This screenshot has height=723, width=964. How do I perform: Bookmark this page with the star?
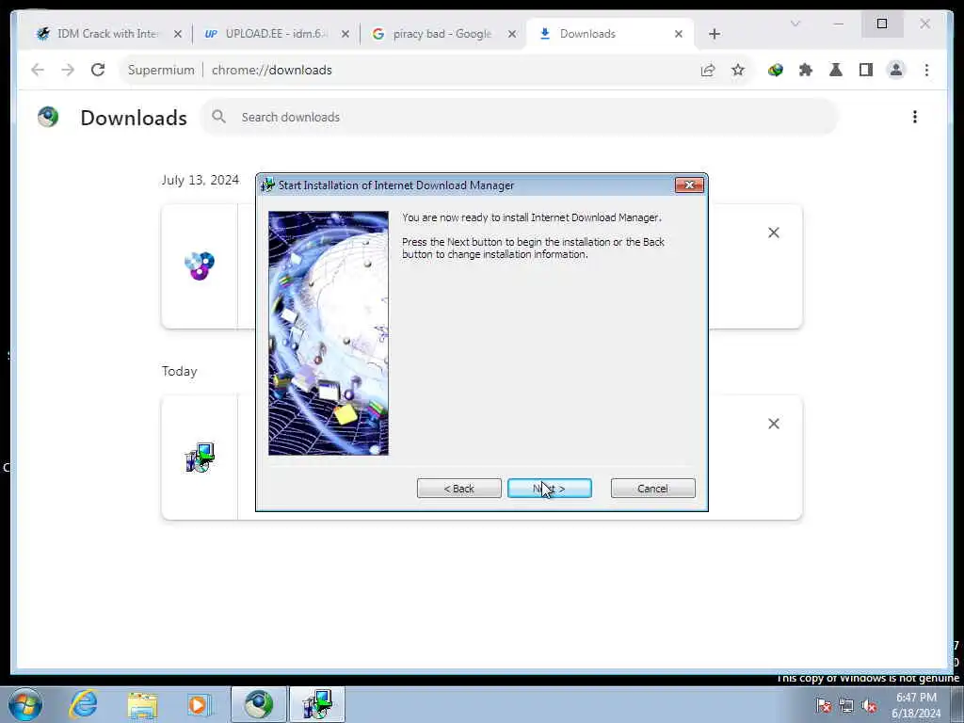(x=738, y=70)
